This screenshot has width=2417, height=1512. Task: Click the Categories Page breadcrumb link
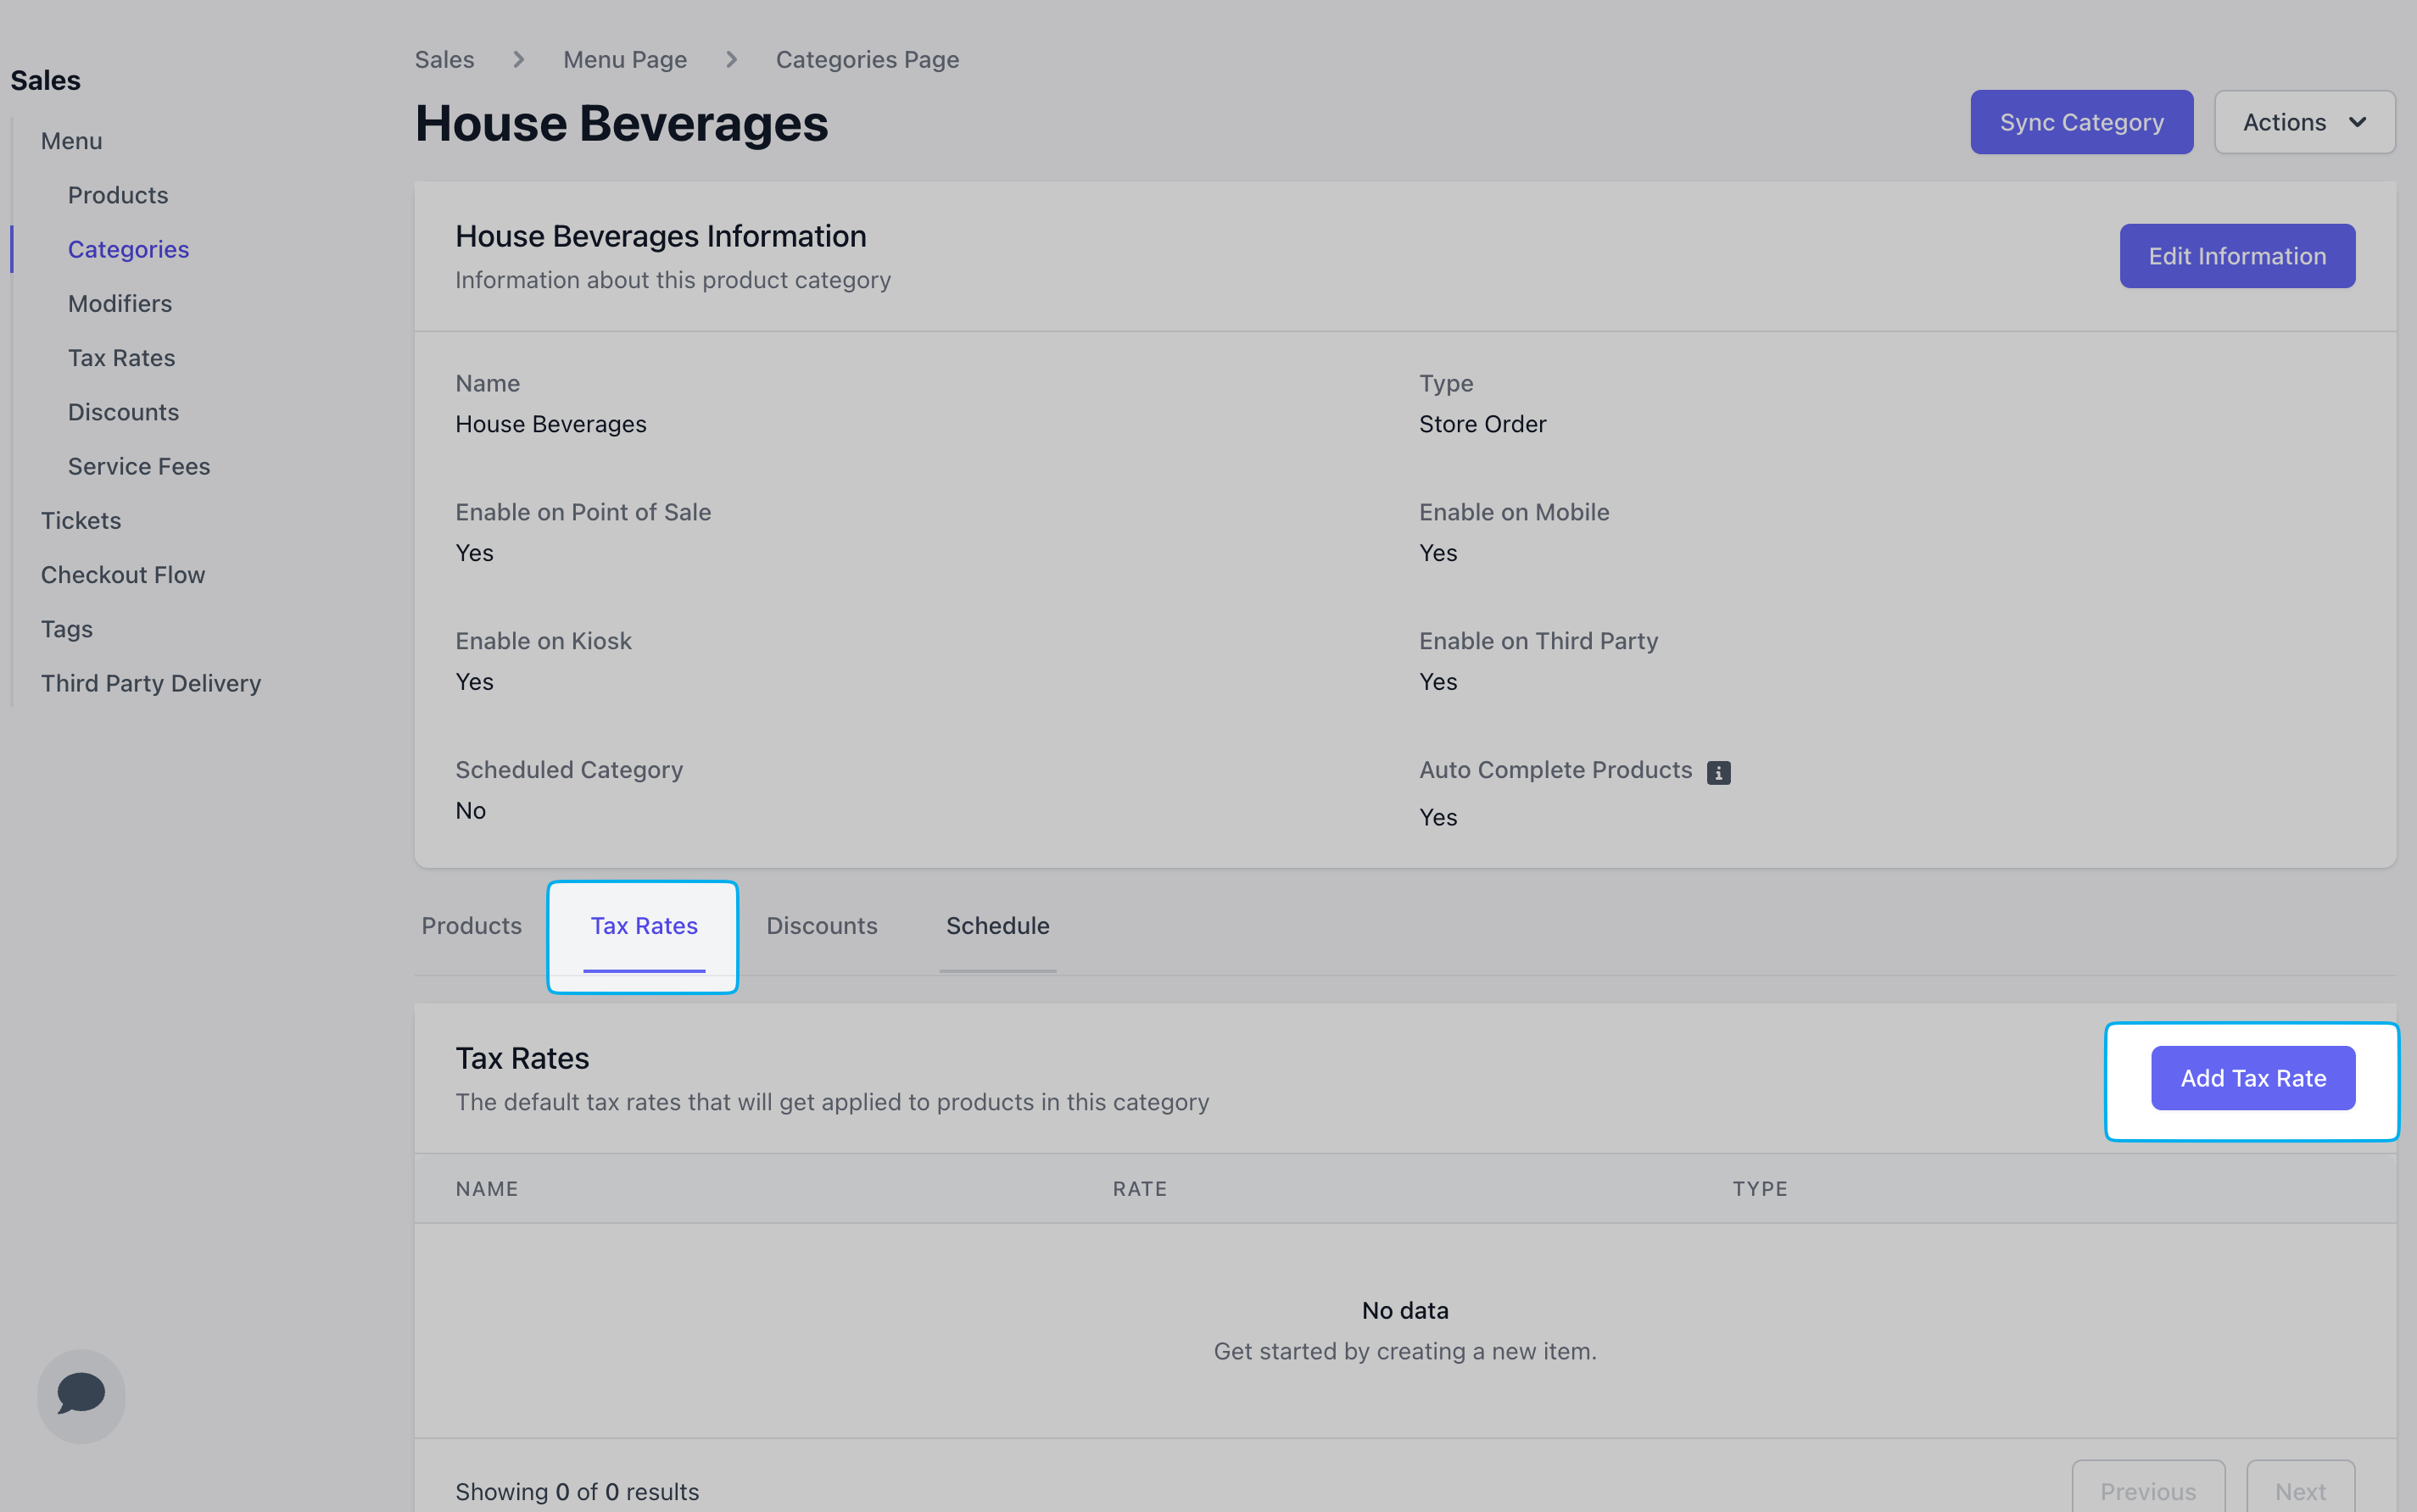pos(867,59)
